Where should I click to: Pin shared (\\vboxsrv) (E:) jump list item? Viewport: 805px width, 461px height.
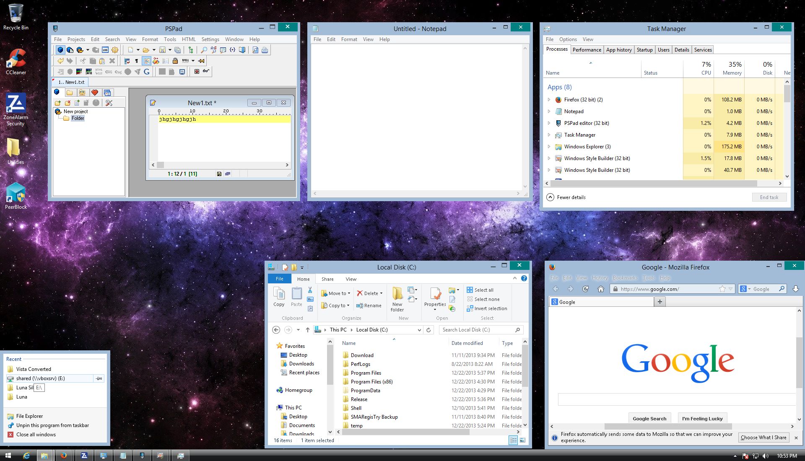pyautogui.click(x=99, y=378)
